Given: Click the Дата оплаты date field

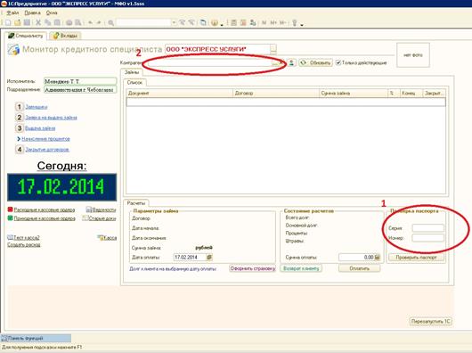Looking at the screenshot, I should pos(190,258).
